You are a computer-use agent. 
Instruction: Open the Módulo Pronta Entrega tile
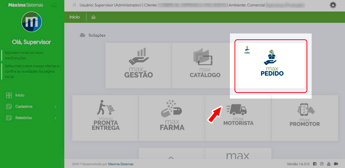tap(105, 118)
